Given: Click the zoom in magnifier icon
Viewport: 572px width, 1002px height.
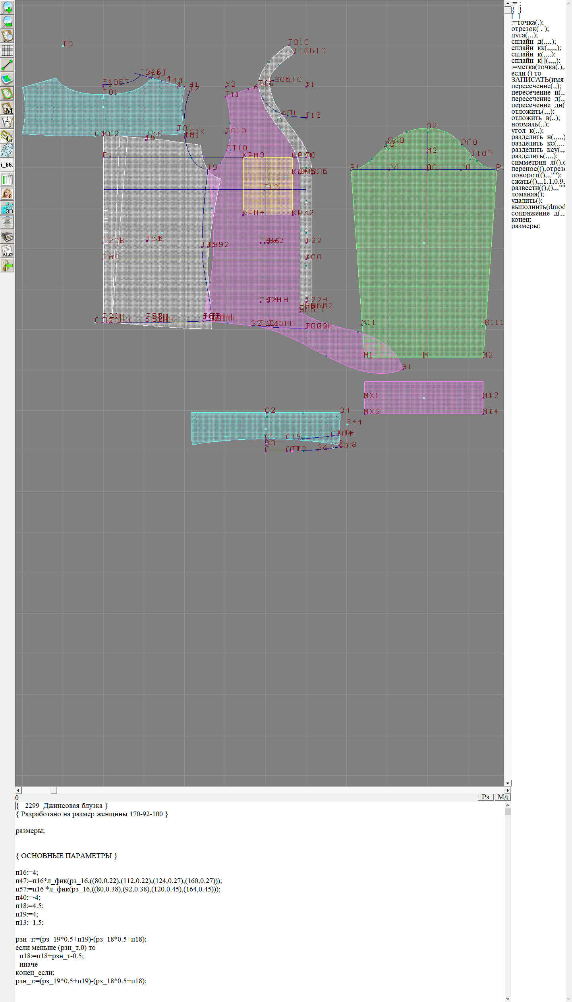Looking at the screenshot, I should click(x=7, y=7).
